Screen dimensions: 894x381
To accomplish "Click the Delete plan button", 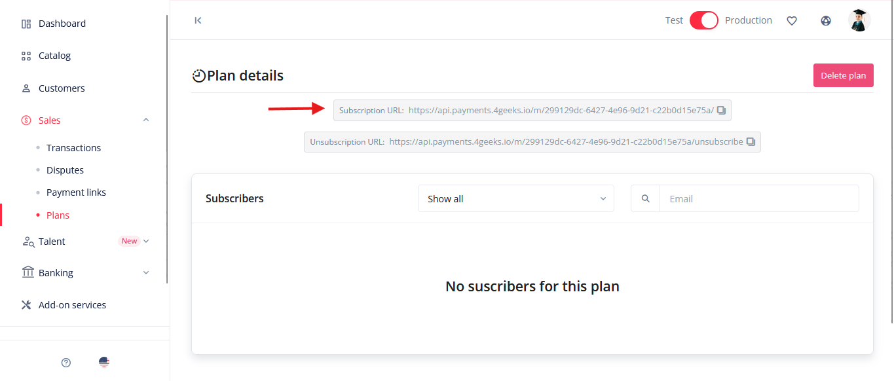I will tap(843, 75).
